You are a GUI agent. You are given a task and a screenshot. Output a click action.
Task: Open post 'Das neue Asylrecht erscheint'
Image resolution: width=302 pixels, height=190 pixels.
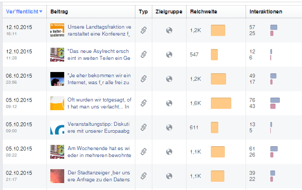click(x=99, y=55)
